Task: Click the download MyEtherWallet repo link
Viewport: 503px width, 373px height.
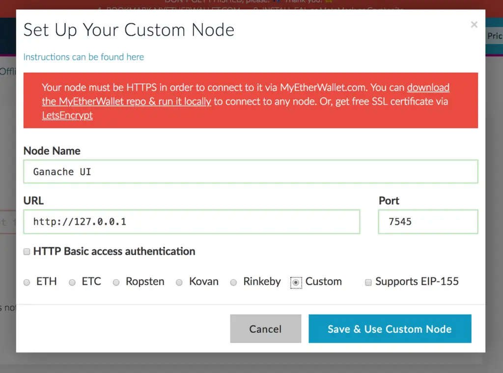Action: (428, 88)
